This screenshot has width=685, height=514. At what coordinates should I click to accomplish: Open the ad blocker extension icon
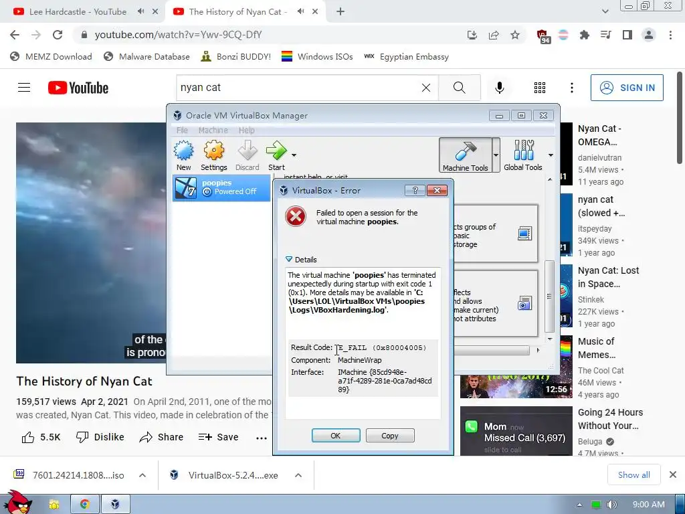[x=543, y=36]
